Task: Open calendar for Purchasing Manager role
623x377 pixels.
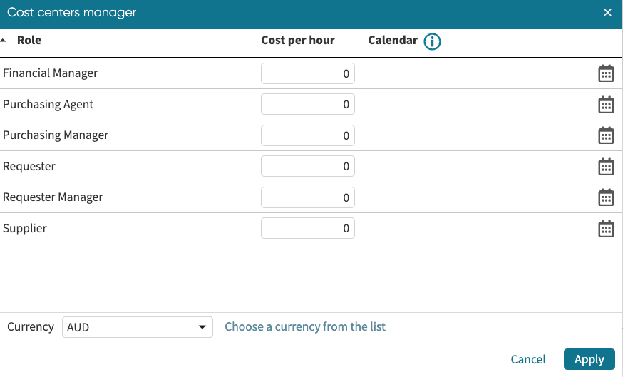Action: tap(606, 135)
